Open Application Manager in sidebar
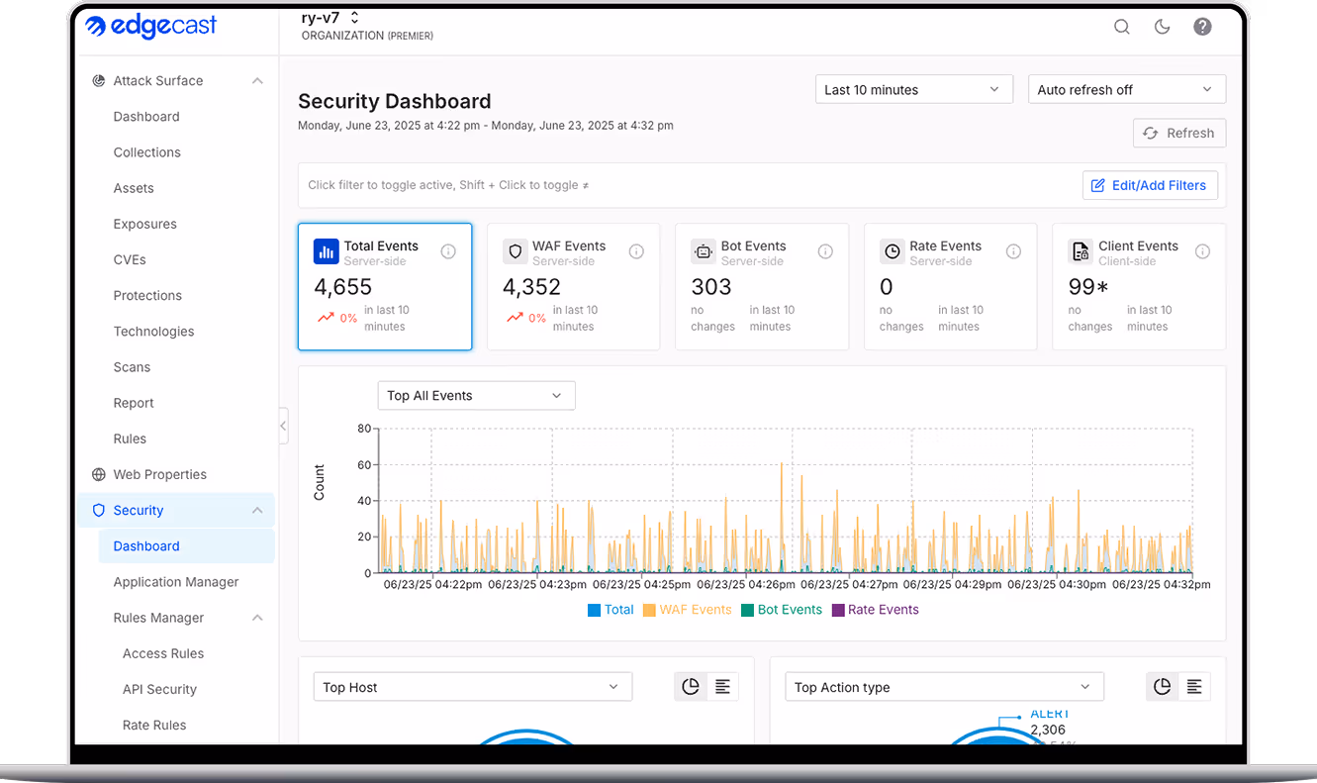Image resolution: width=1317 pixels, height=783 pixels. pyautogui.click(x=176, y=582)
